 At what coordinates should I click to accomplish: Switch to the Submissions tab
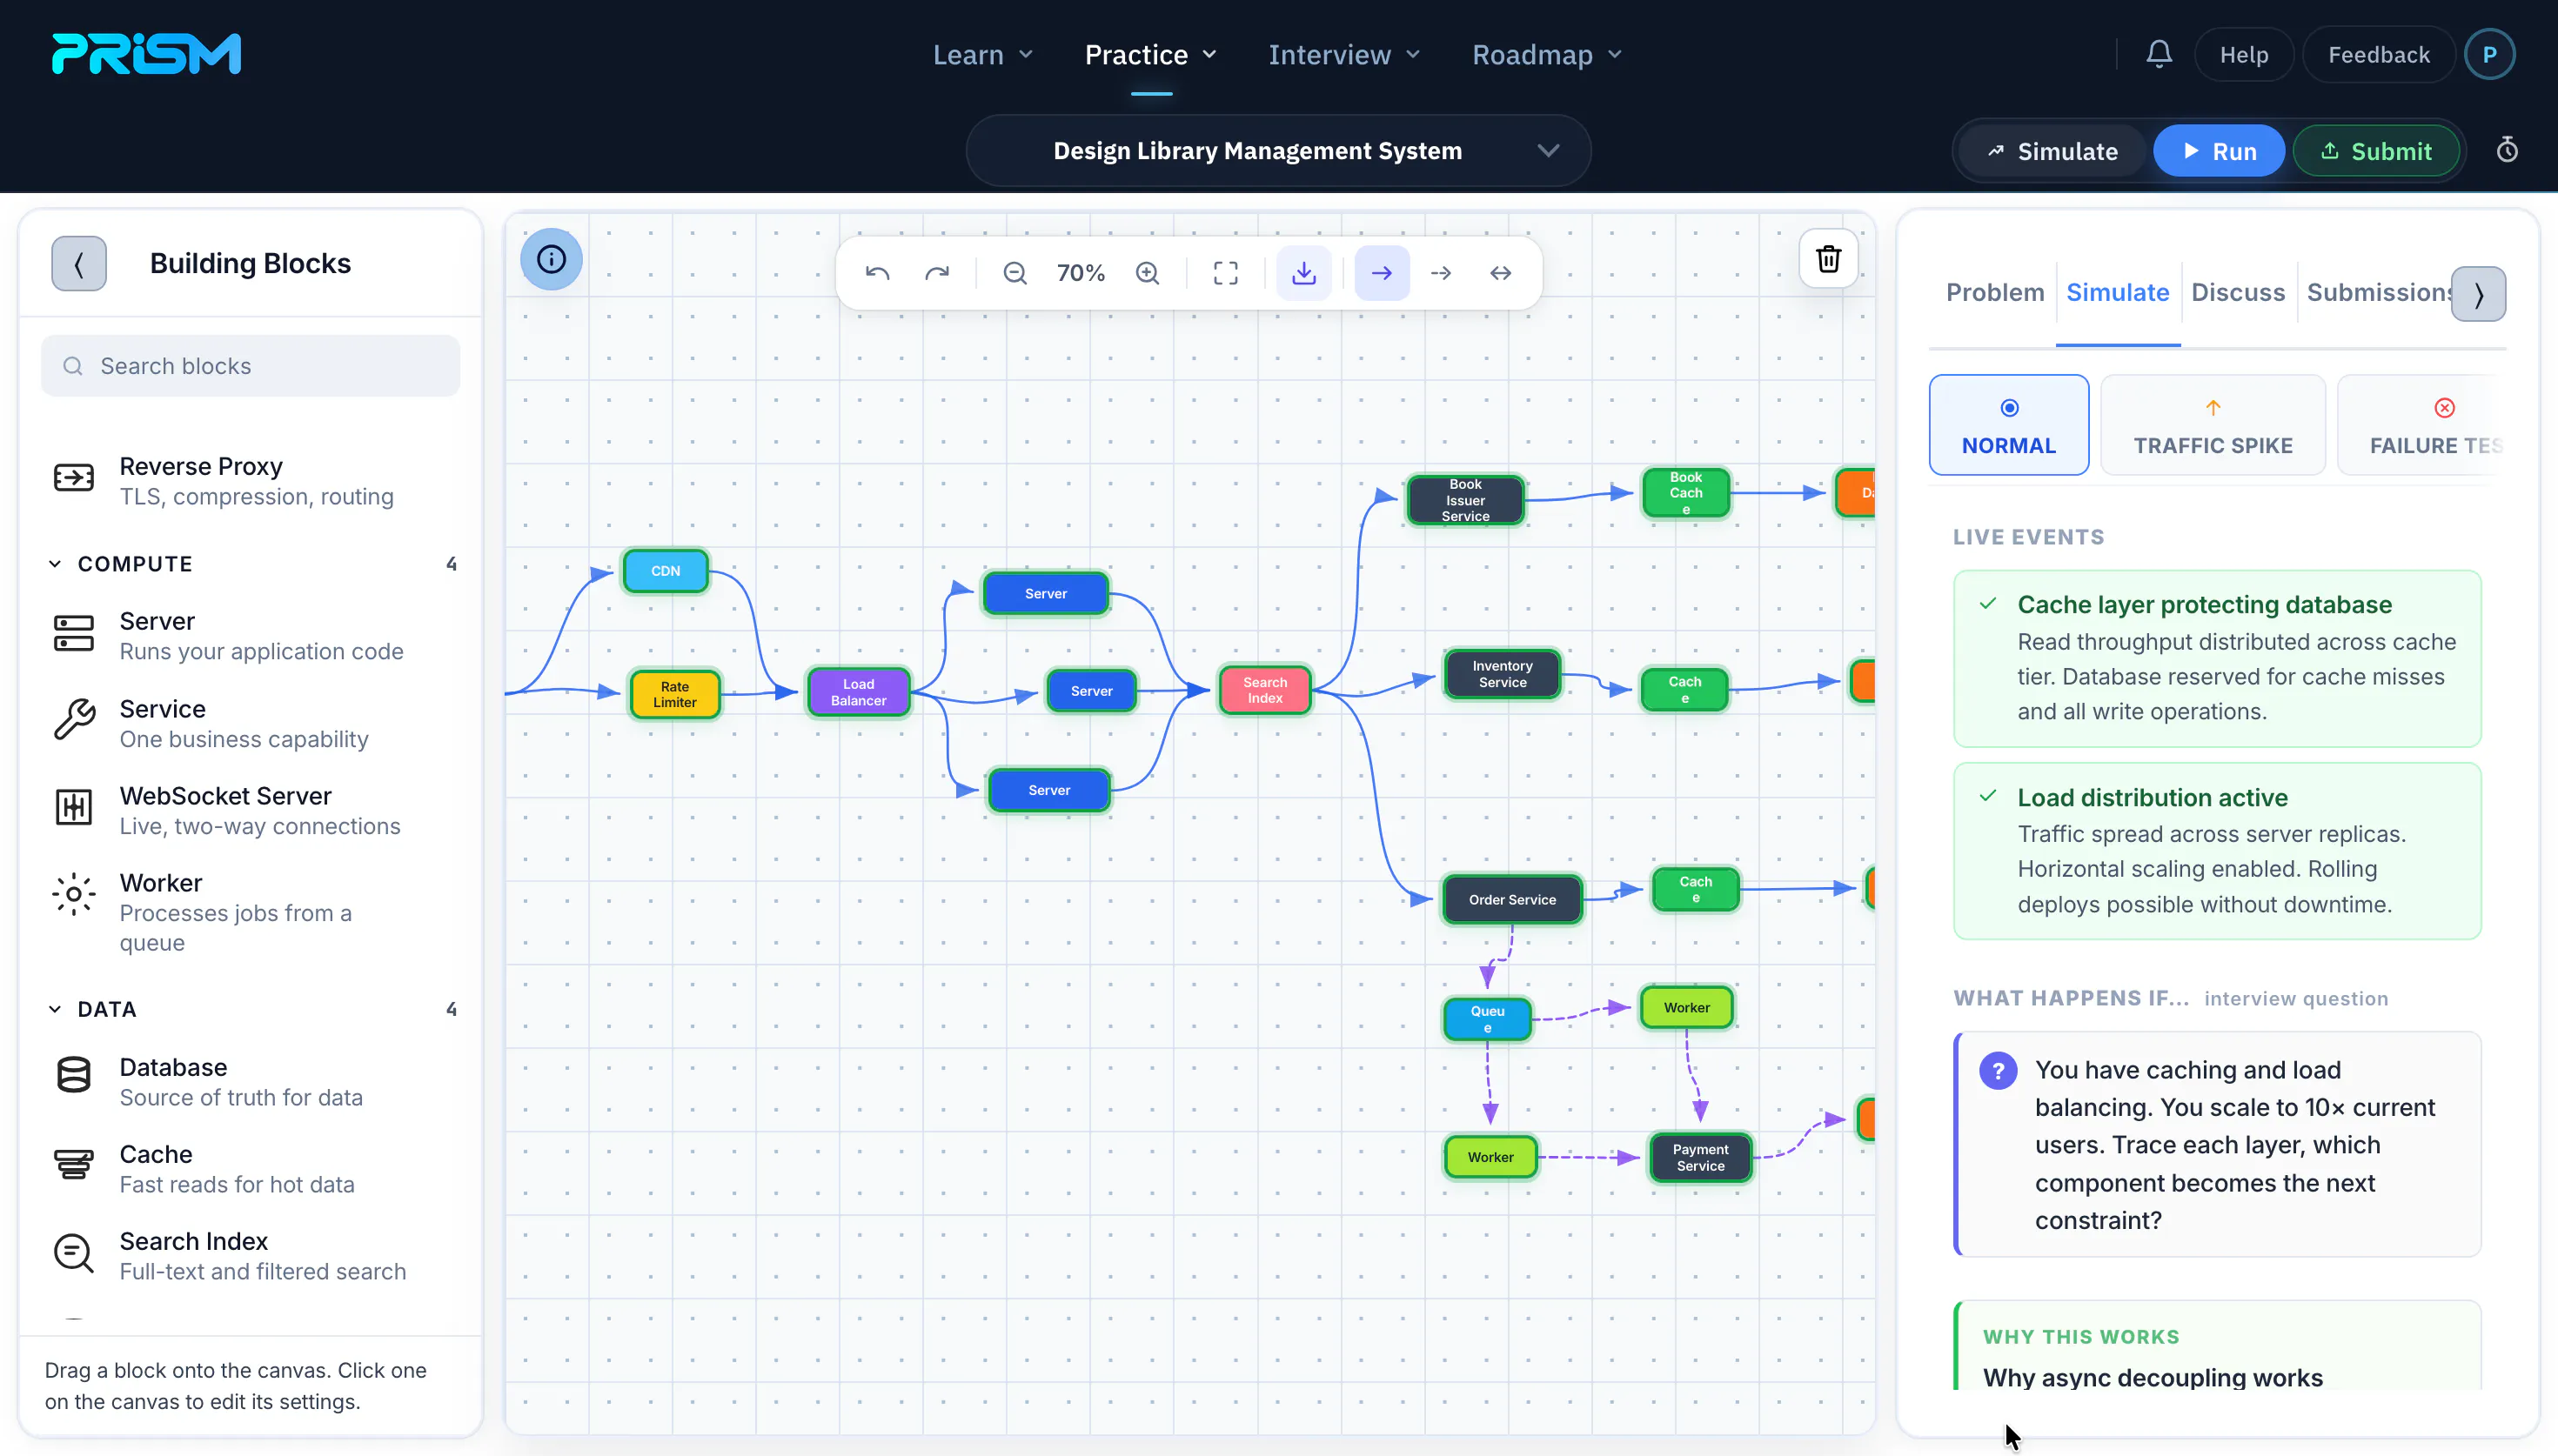coord(2379,293)
